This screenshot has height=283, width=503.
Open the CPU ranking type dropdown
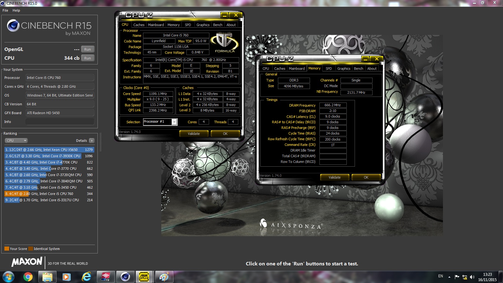pyautogui.click(x=16, y=141)
